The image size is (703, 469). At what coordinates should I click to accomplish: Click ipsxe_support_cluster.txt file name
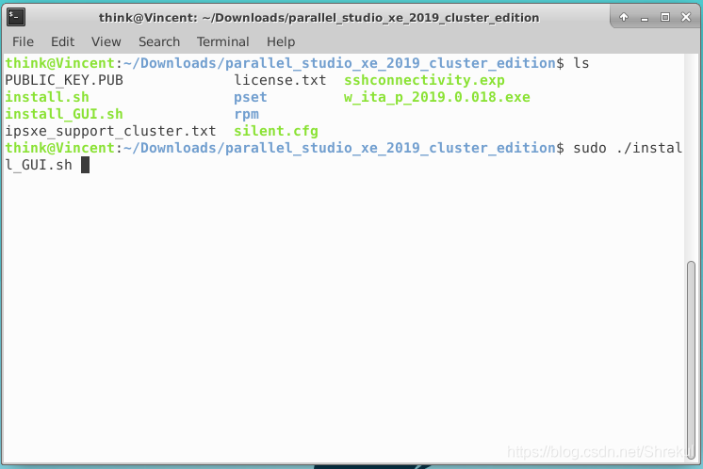pyautogui.click(x=110, y=131)
